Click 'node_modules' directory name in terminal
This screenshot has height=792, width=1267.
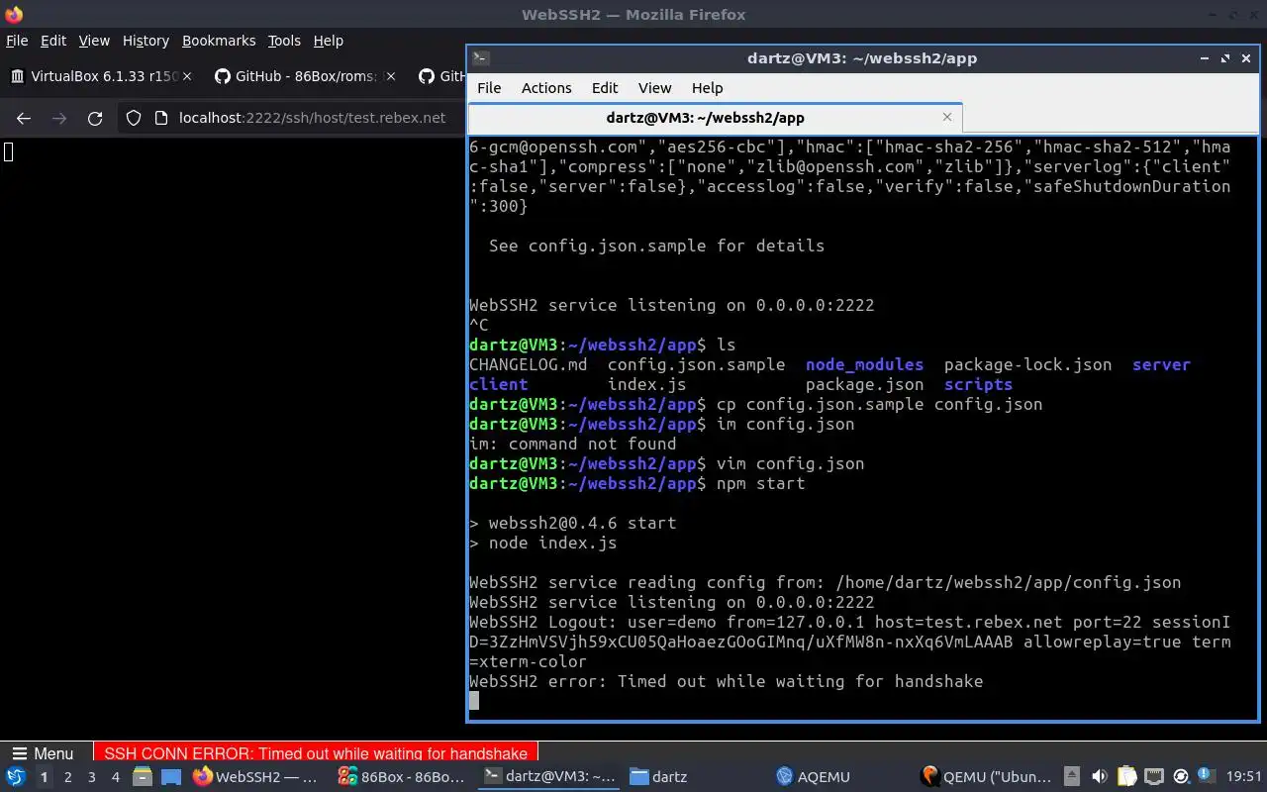coord(864,364)
